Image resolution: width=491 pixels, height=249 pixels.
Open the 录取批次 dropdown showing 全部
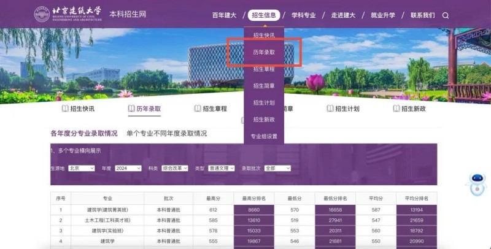point(277,168)
